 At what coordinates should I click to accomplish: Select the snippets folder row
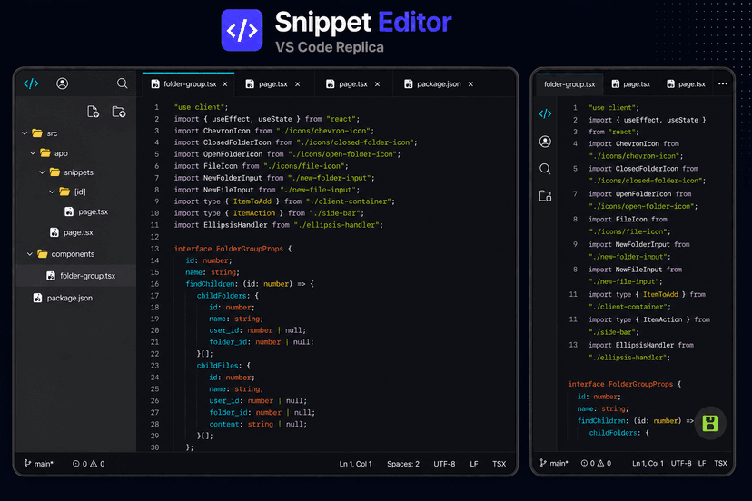point(76,172)
